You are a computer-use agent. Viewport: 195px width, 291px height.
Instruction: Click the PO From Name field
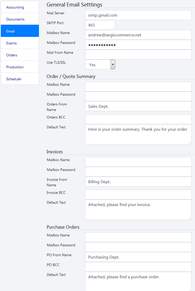(x=138, y=257)
